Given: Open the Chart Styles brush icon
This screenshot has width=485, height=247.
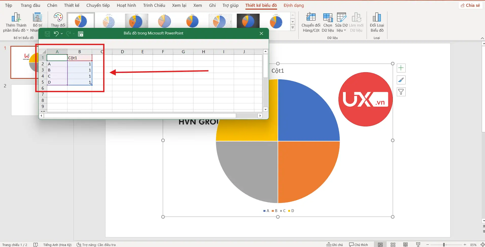Looking at the screenshot, I should click(401, 80).
